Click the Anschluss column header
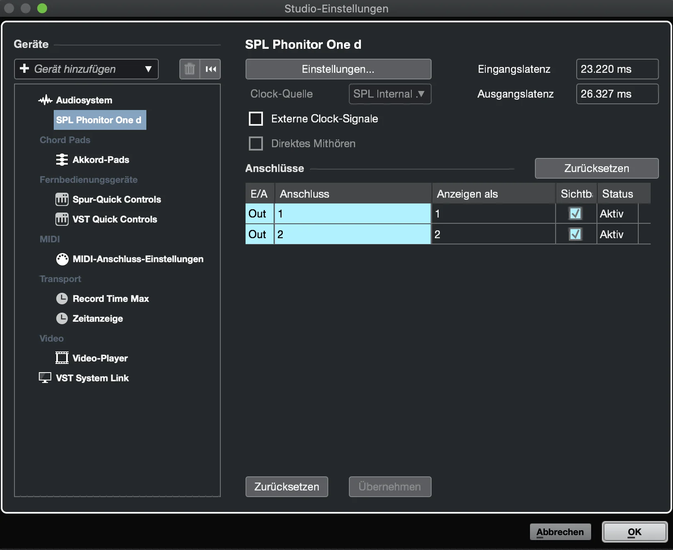 pyautogui.click(x=353, y=194)
